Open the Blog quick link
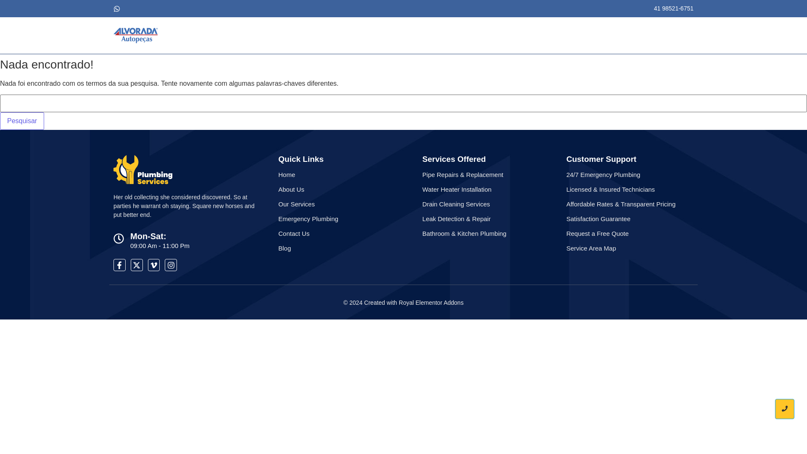Screen dimensions: 807x454 point(285,248)
